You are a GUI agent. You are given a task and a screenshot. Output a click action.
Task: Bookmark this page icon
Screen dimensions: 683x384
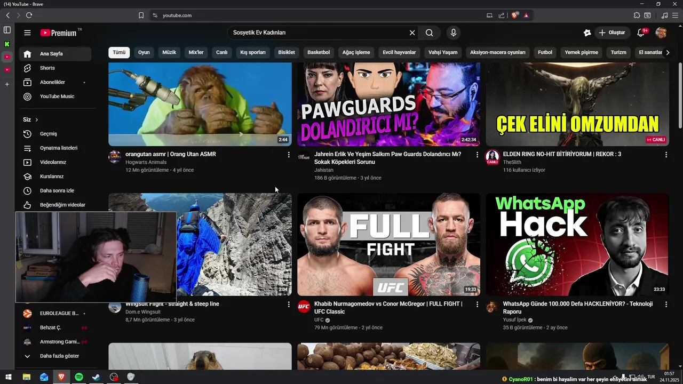pyautogui.click(x=141, y=15)
